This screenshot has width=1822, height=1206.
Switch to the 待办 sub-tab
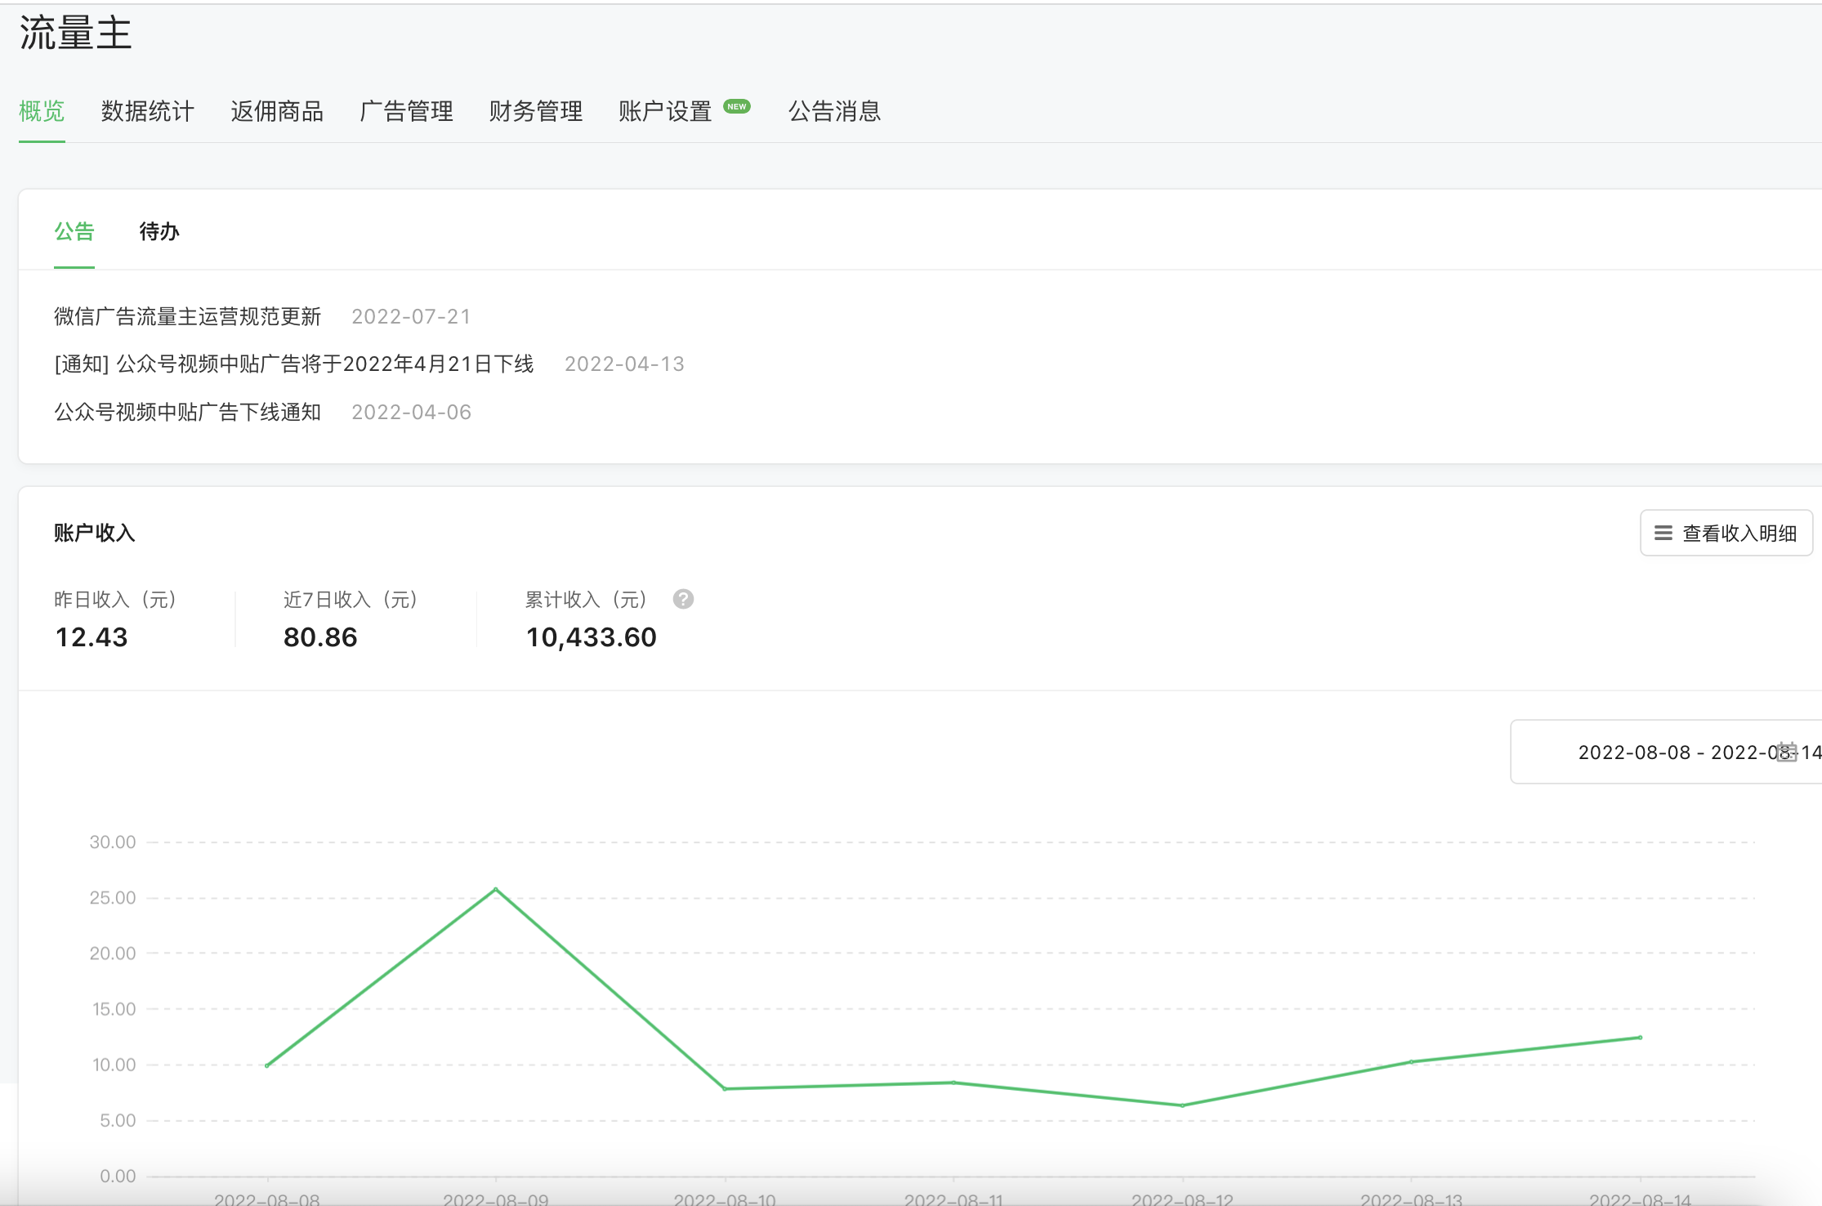click(159, 231)
